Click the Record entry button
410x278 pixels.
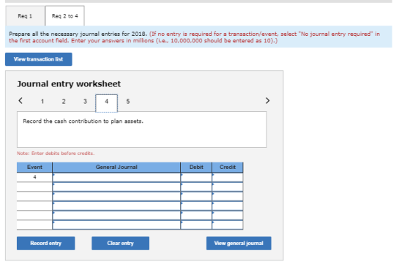[x=45, y=243]
